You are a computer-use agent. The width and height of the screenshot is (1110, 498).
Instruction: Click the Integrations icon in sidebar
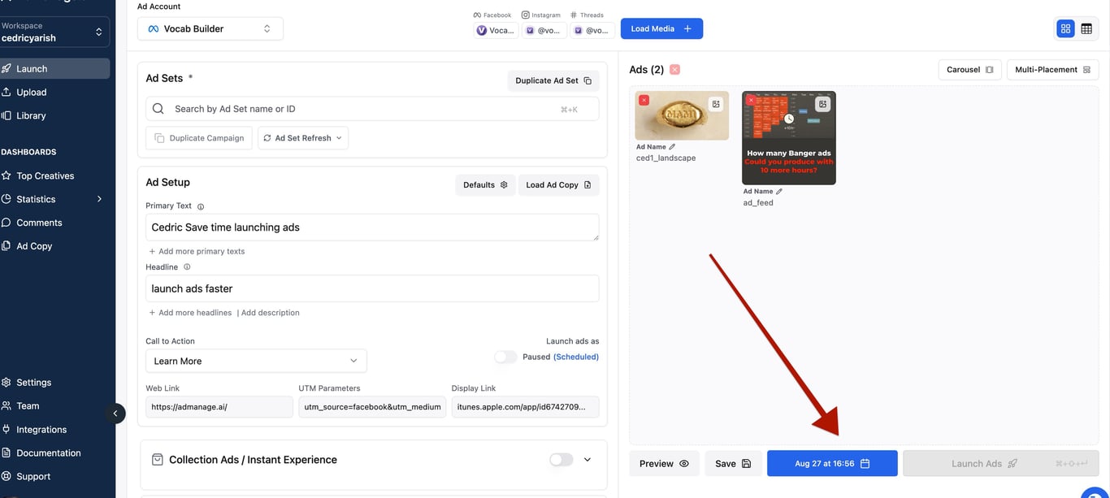coord(7,430)
